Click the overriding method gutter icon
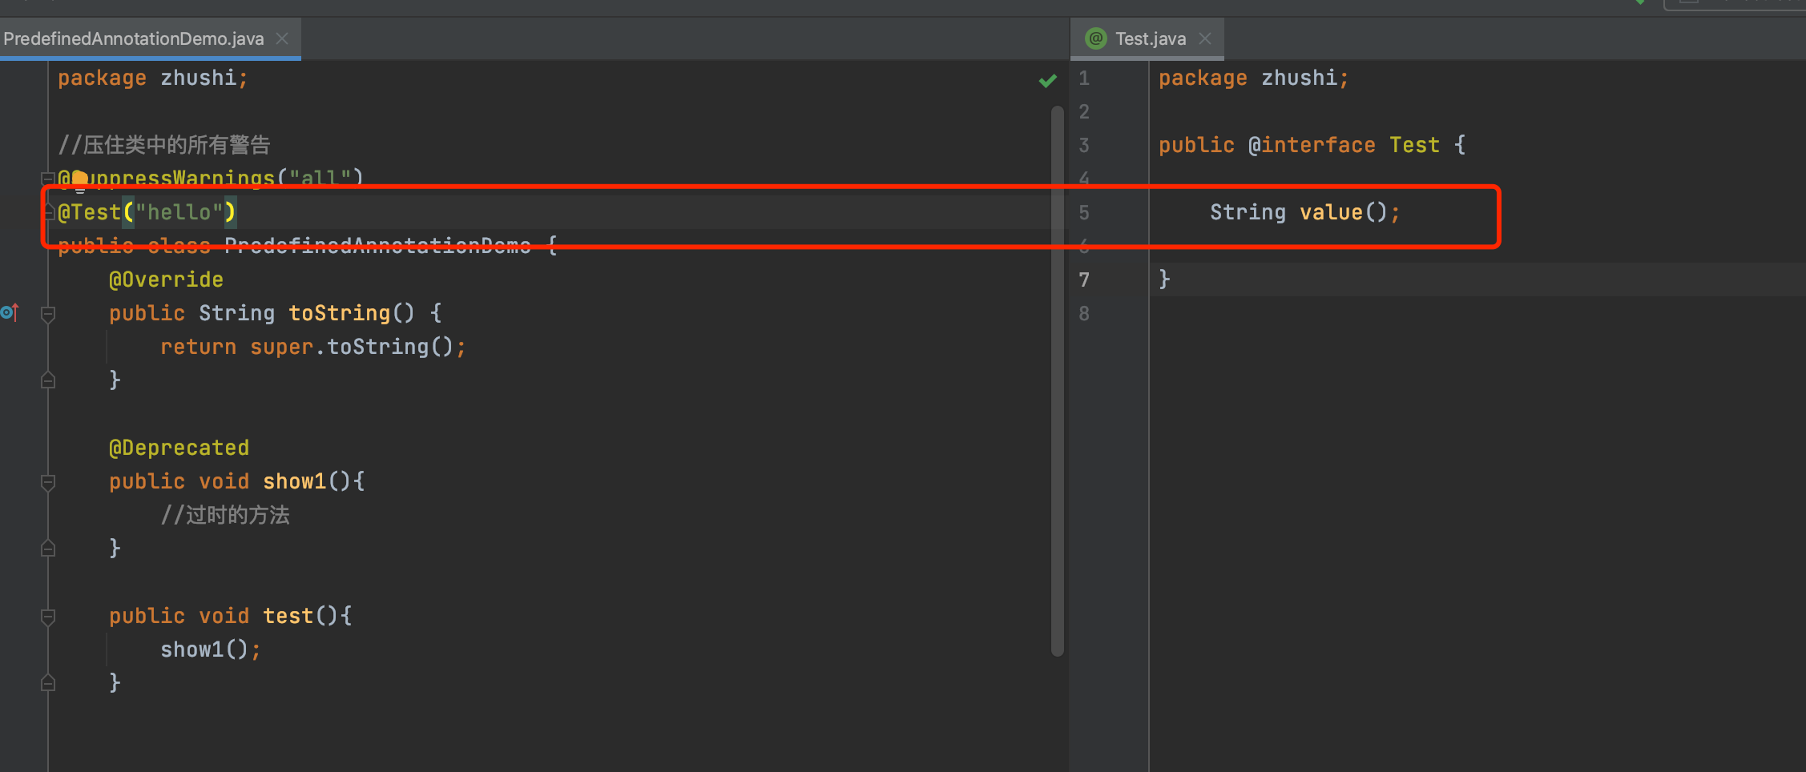Screen dimensions: 1806x772 [10, 312]
